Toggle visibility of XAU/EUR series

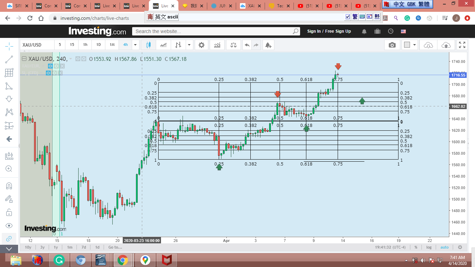pyautogui.click(x=50, y=66)
